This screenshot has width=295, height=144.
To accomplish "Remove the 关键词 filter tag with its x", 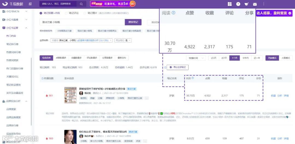I will click(111, 40).
